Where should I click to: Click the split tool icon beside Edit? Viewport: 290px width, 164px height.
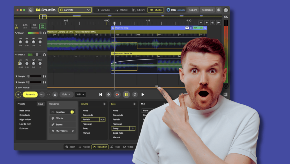click(55, 95)
